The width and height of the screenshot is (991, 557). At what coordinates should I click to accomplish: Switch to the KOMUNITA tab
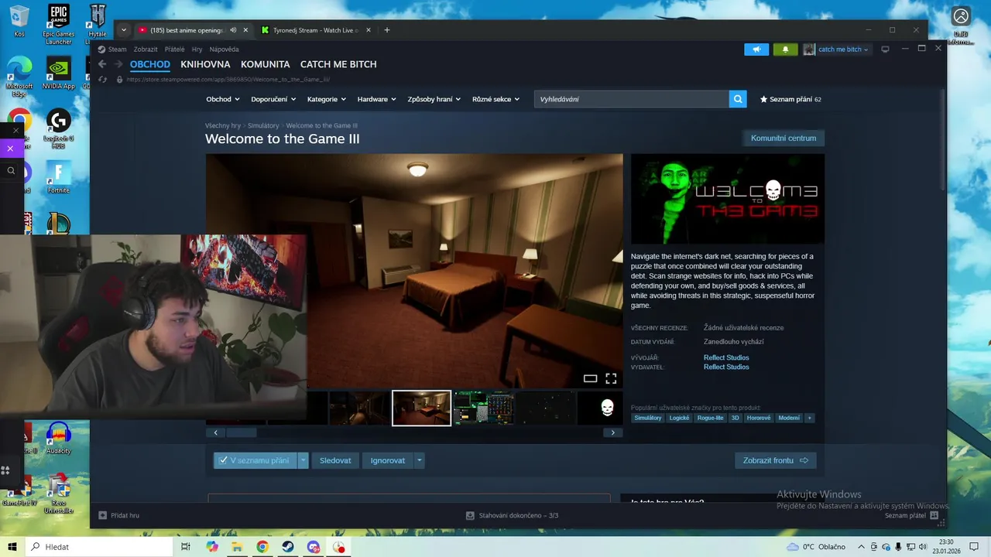coord(266,64)
